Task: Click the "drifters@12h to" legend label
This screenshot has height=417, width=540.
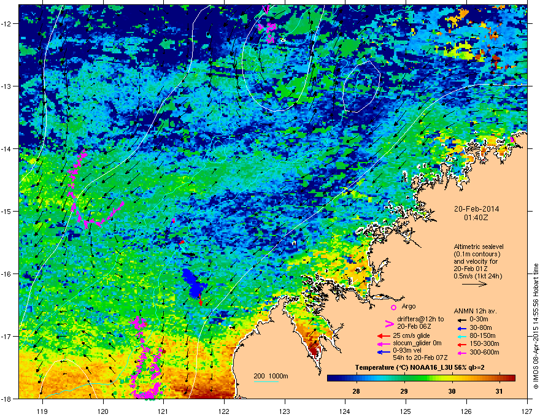Action: 420,319
